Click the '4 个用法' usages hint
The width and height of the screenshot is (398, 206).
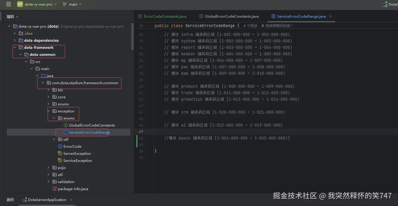[250, 26]
